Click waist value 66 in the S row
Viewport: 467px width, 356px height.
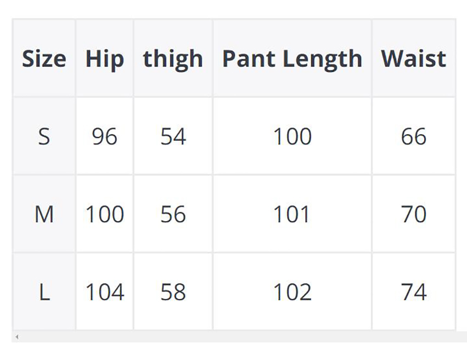tap(413, 136)
